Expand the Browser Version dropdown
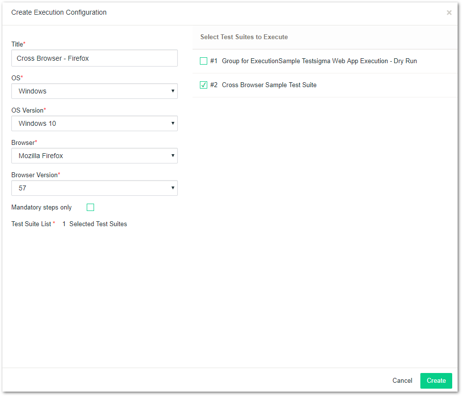The height and width of the screenshot is (396, 462). point(94,188)
